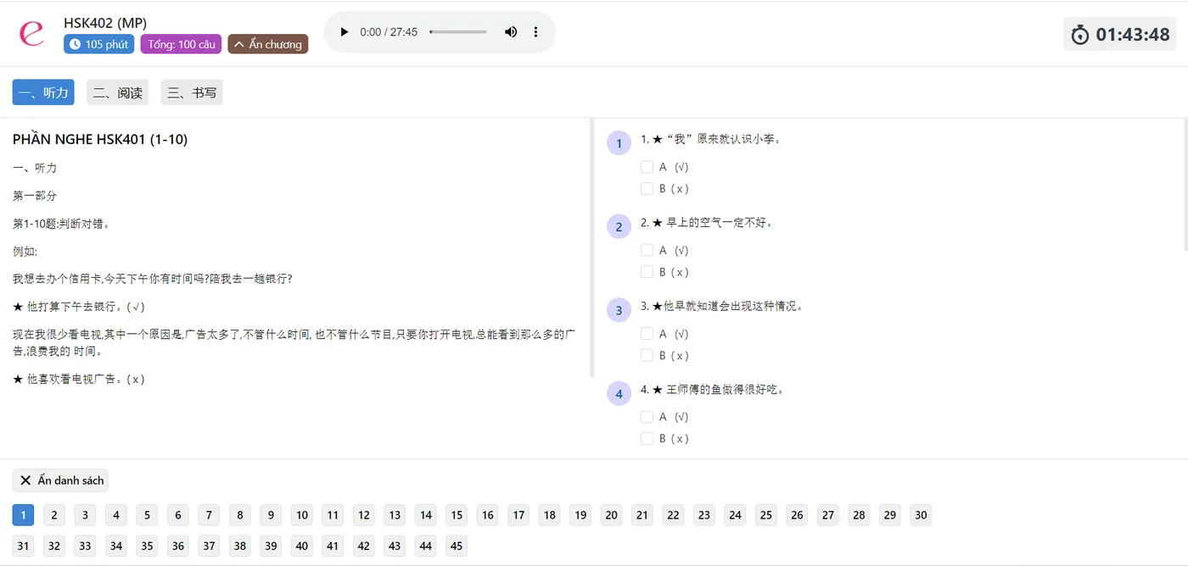Check option A (√) for question 4

[647, 417]
